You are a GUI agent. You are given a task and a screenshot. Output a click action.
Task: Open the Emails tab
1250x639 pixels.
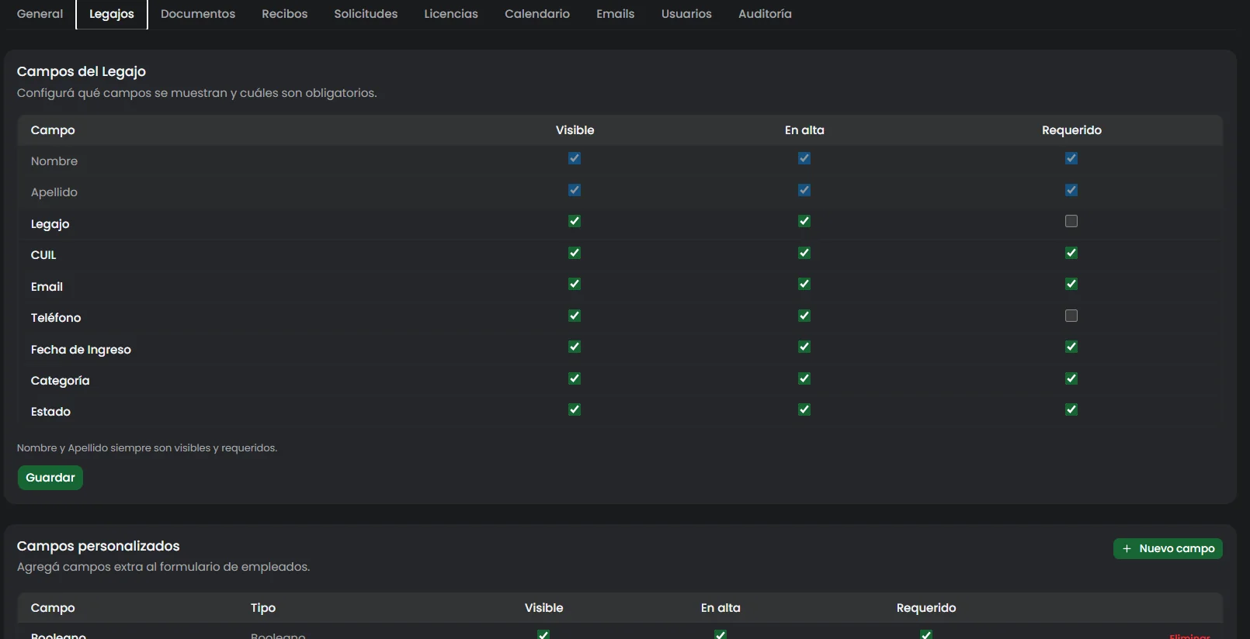pyautogui.click(x=616, y=14)
